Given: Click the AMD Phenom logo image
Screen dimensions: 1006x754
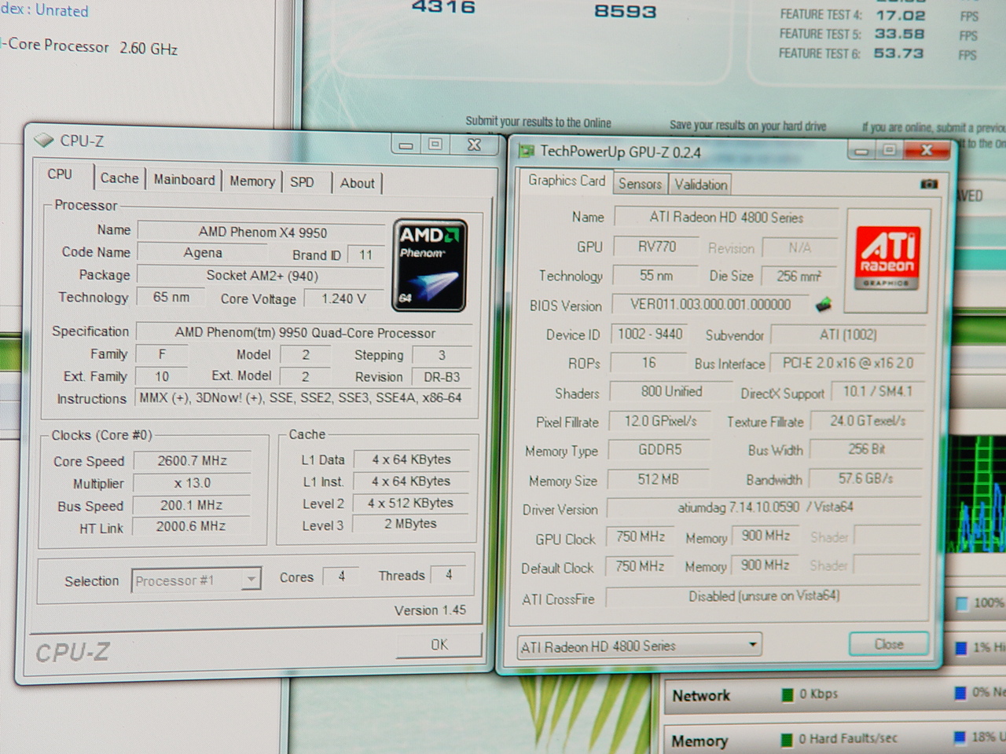Looking at the screenshot, I should (x=429, y=265).
